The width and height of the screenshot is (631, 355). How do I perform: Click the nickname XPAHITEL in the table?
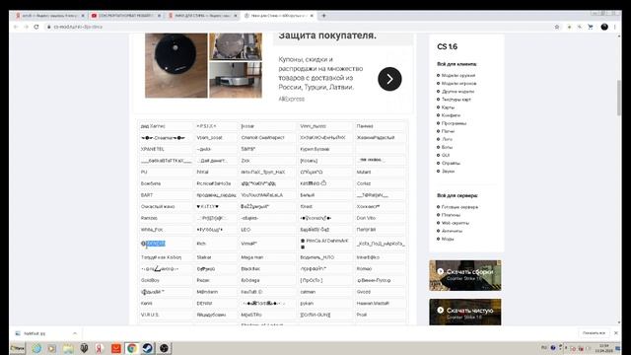point(153,149)
